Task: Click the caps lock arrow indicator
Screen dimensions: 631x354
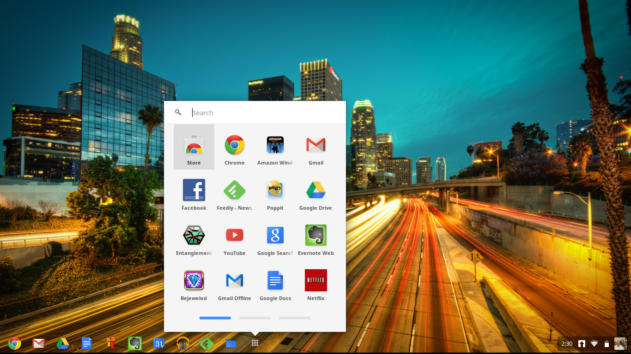Action: click(582, 344)
